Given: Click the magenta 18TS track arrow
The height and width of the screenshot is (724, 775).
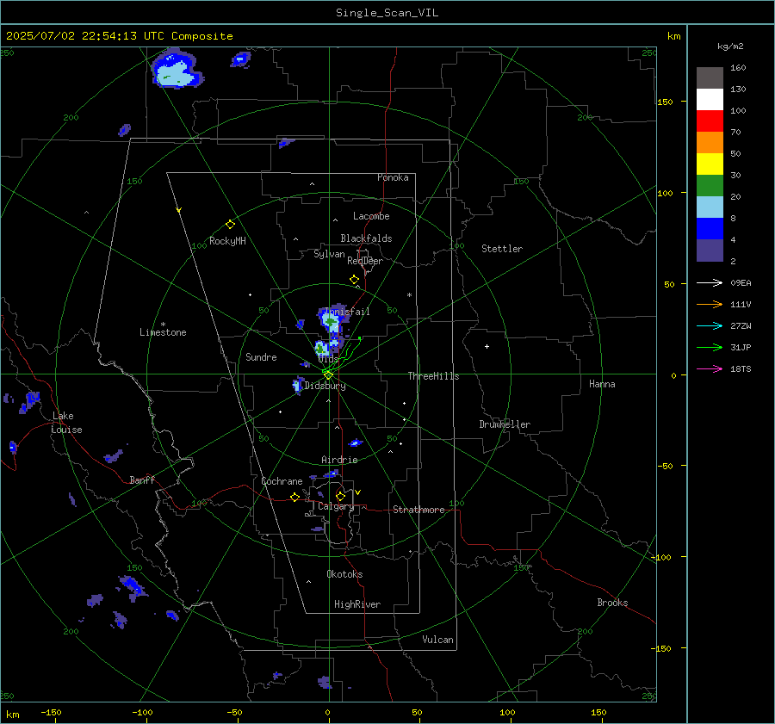Looking at the screenshot, I should 710,368.
